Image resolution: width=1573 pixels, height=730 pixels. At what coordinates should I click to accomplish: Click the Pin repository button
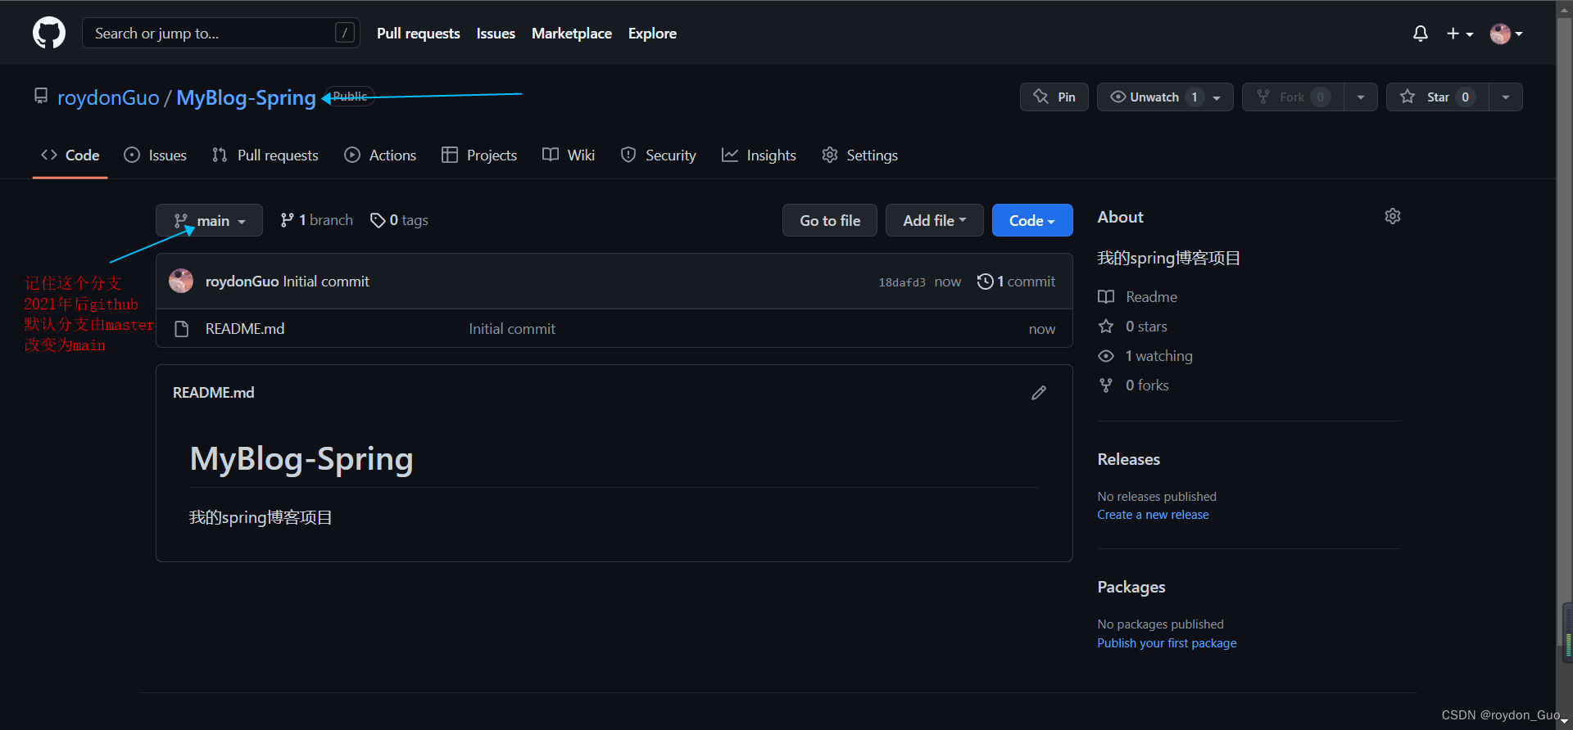click(1054, 97)
